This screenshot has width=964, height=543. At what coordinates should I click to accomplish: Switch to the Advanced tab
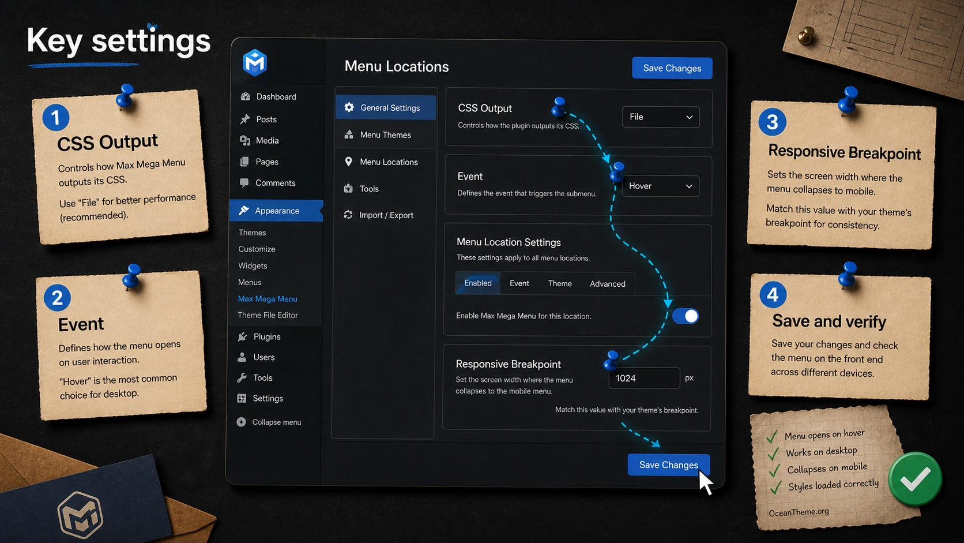click(608, 284)
